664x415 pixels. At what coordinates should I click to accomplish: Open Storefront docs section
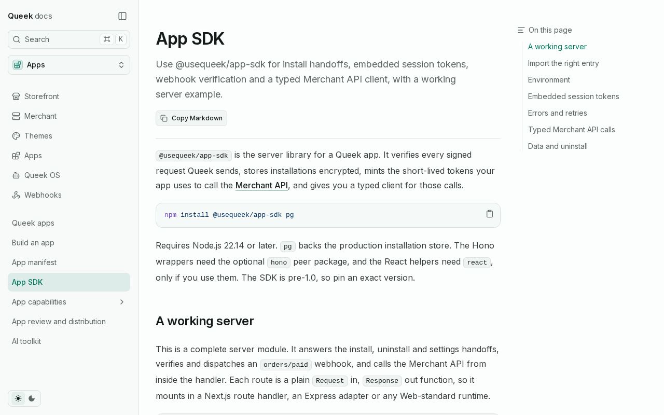69,96
